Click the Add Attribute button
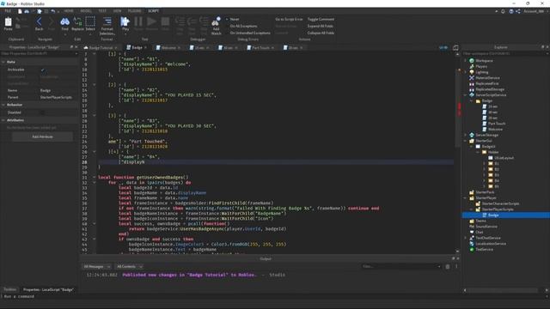The height and width of the screenshot is (309, 550). pos(42,136)
